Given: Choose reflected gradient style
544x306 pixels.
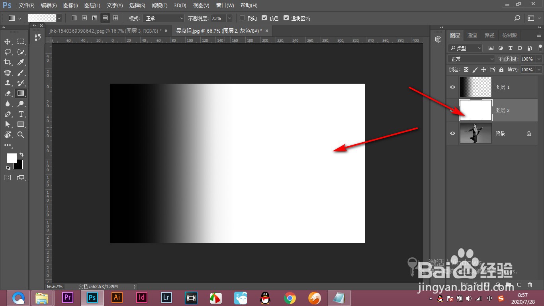Looking at the screenshot, I should (x=105, y=18).
